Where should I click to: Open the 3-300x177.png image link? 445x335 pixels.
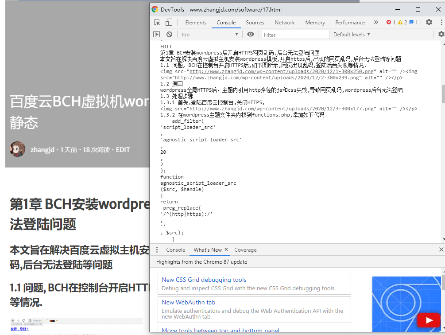click(281, 109)
